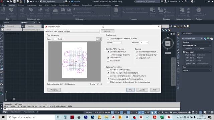
Task: Enable 'Remplissages de solides' checkbox
Action: (x=111, y=55)
